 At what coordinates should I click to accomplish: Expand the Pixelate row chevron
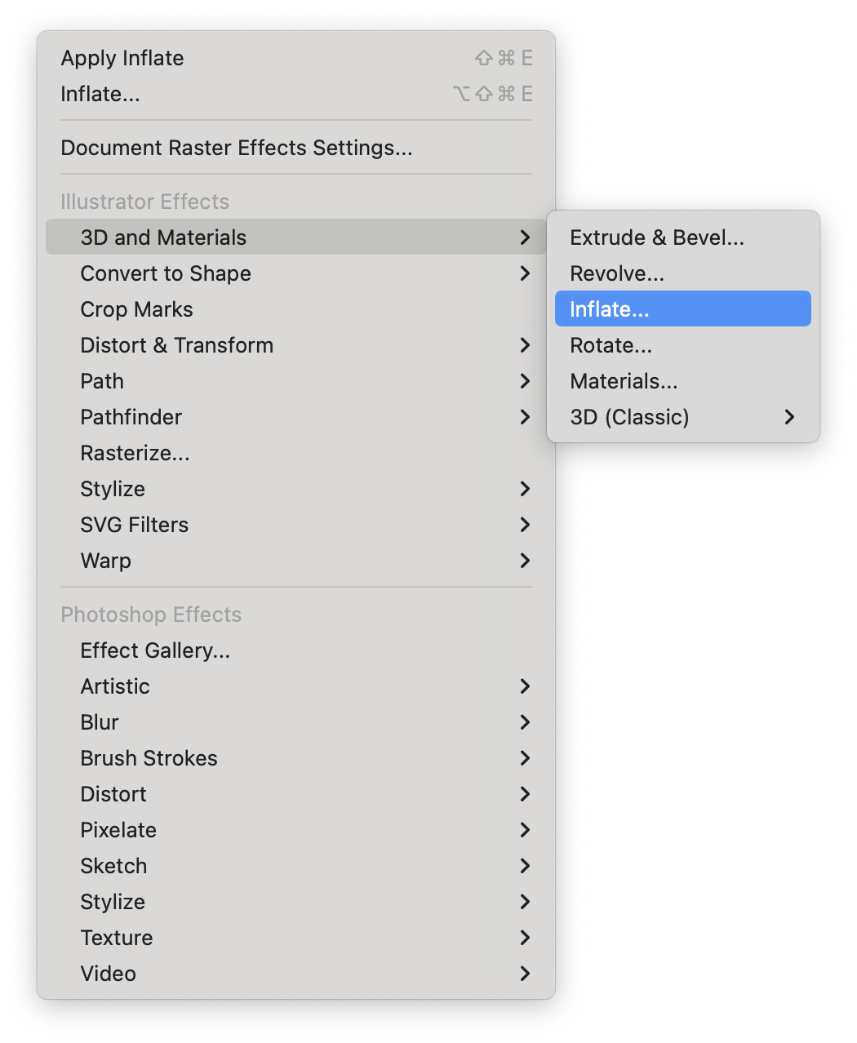click(525, 830)
